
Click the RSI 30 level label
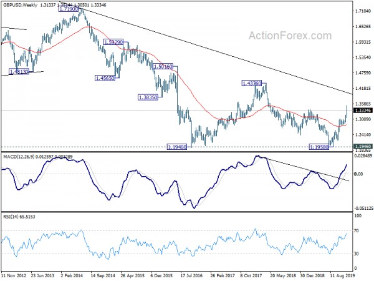click(357, 254)
